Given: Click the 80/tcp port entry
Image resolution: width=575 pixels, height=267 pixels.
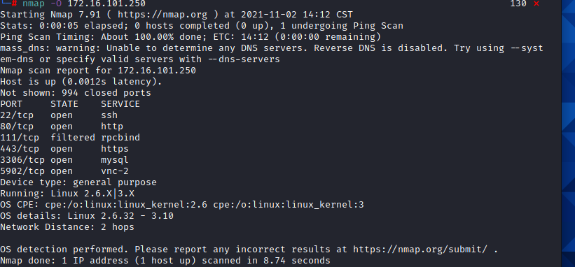Looking at the screenshot, I should pos(17,127).
